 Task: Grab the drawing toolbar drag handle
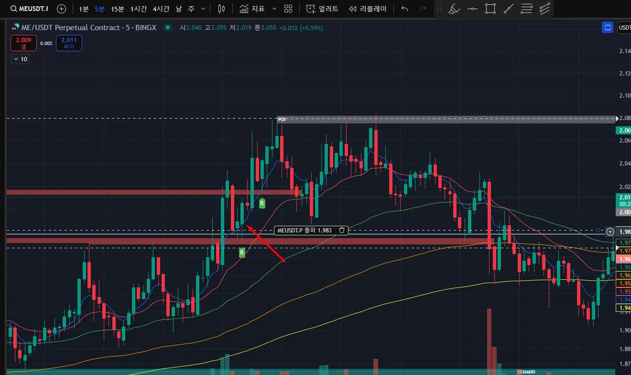point(439,9)
